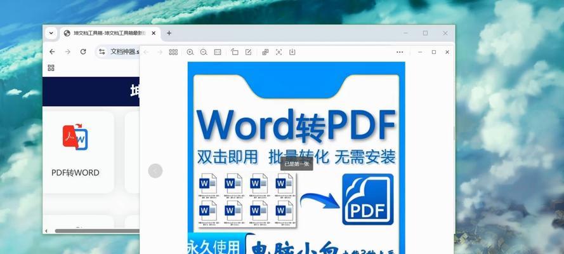The height and width of the screenshot is (254, 564).
Task: Click the round previous-image arrow button
Action: coord(155,171)
